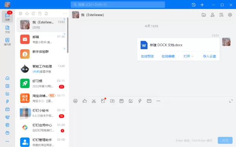Click the 新建 DOCX 文档.docx file message
236x147 pixels.
(178, 45)
